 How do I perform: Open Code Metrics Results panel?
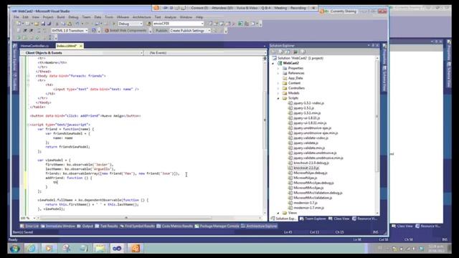click(x=174, y=226)
